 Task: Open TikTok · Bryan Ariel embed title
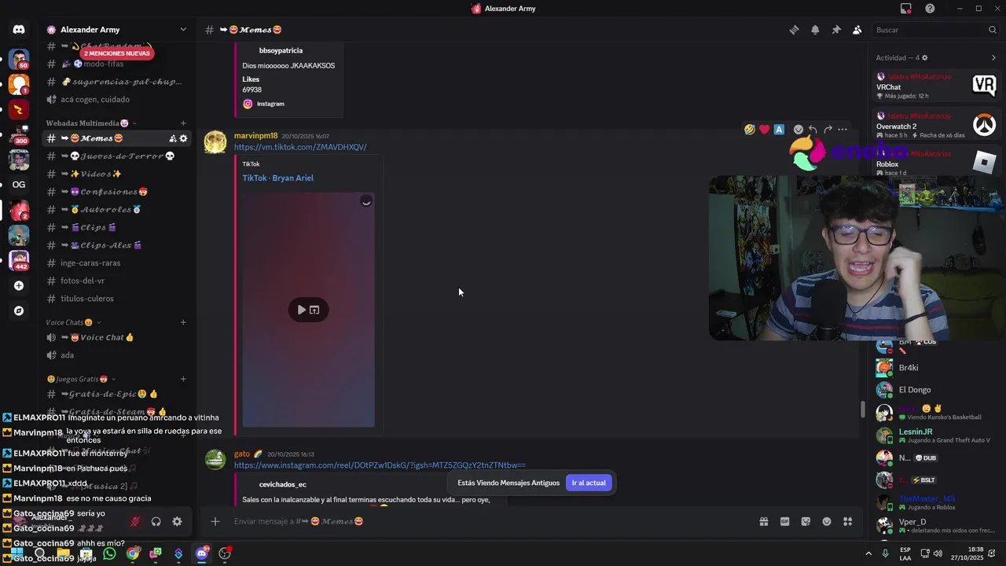coord(277,178)
